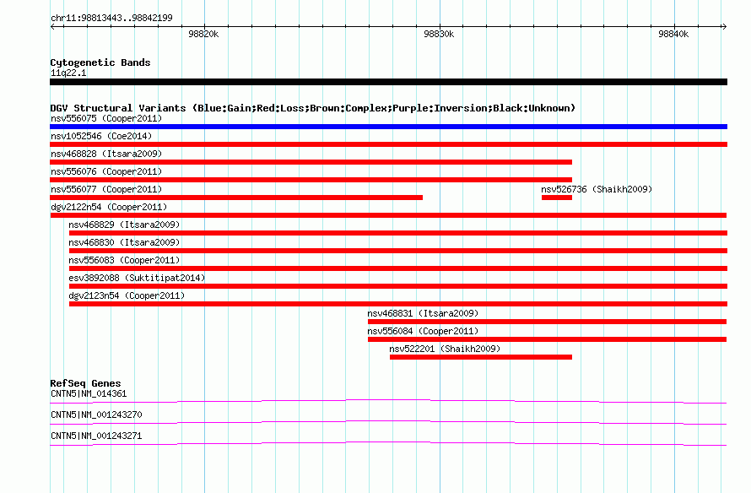Viewport: 751px width, 493px height.
Task: Click the red bar under nsv556076
Action: [311, 180]
